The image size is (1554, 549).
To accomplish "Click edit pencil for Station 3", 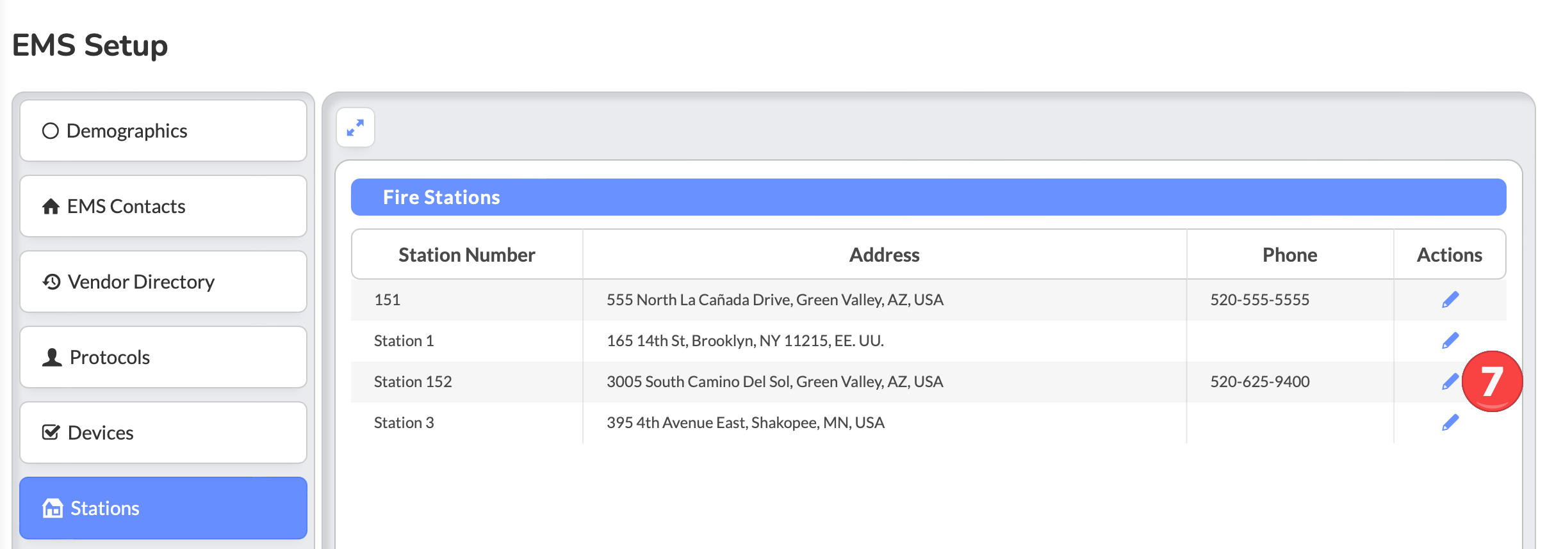I will tap(1450, 422).
